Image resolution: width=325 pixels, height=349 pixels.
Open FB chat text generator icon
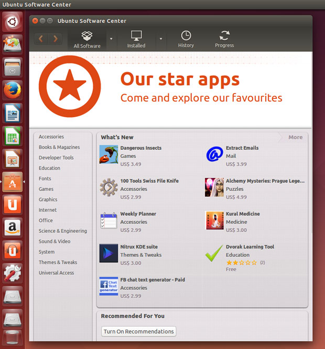109,286
